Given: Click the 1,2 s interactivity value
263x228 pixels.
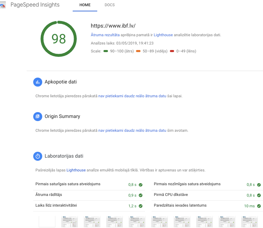Looking at the screenshot, I should (x=132, y=206).
